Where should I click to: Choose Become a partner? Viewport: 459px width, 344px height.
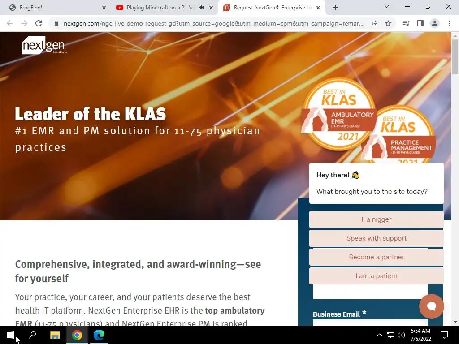pyautogui.click(x=377, y=257)
